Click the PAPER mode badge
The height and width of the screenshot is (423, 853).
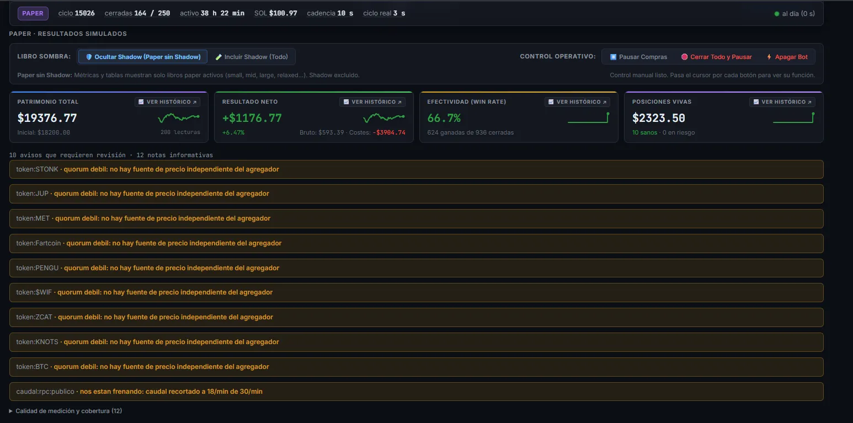33,13
